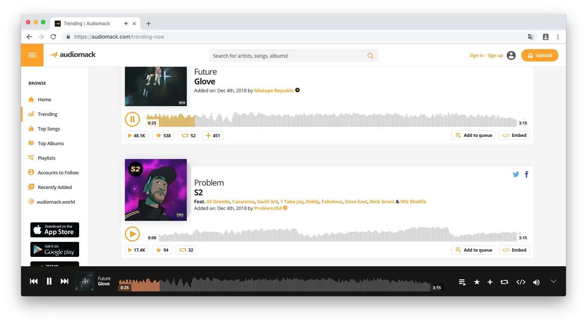Pause playback in bottom player bar
Screen dimensions: 587x324
[49, 281]
